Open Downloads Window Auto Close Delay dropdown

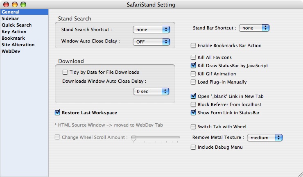tap(151, 91)
